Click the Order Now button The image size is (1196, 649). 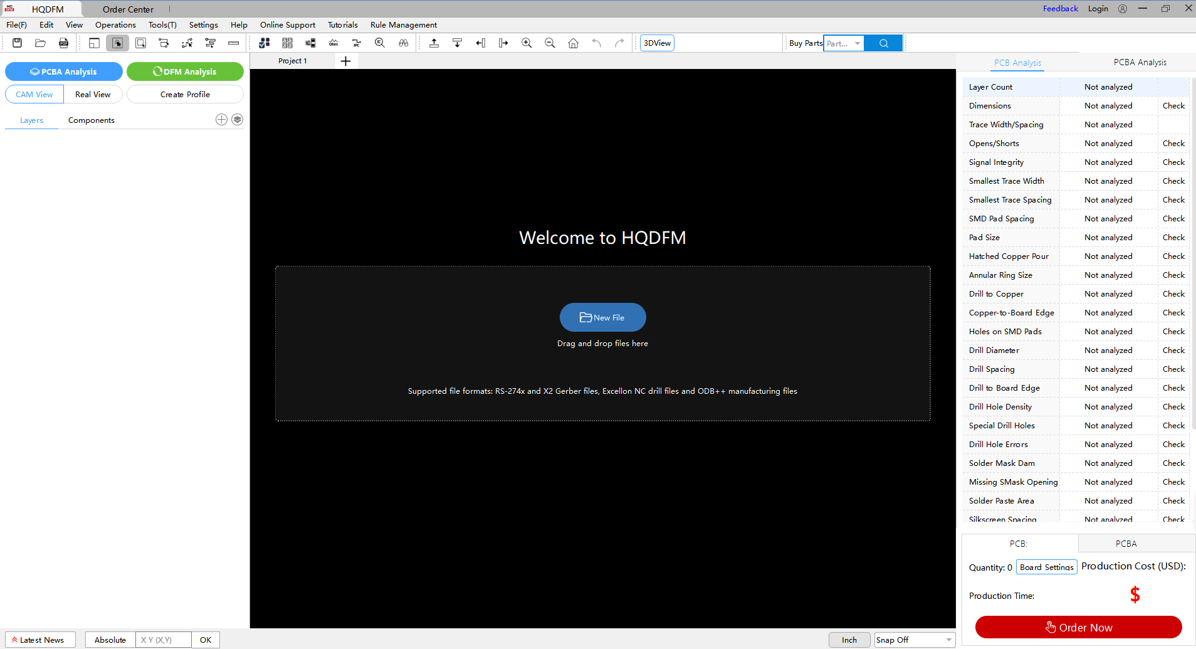tap(1079, 627)
